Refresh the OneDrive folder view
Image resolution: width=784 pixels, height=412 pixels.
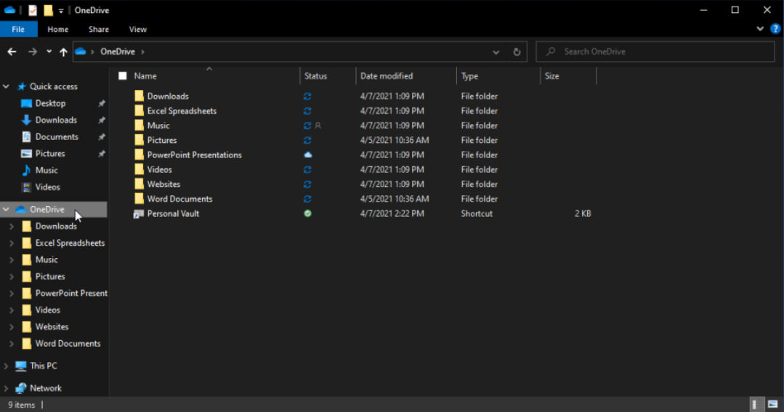point(517,51)
